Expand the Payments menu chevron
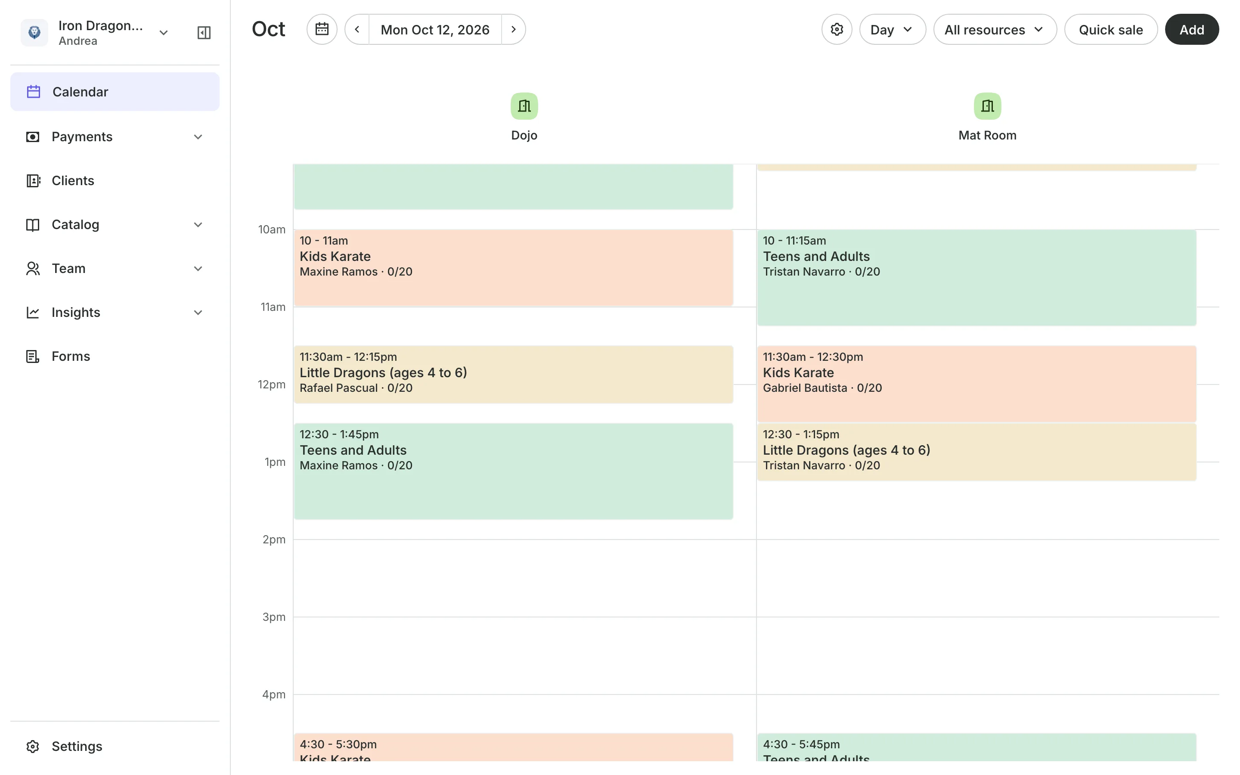Viewport: 1240px width, 775px height. [x=198, y=137]
